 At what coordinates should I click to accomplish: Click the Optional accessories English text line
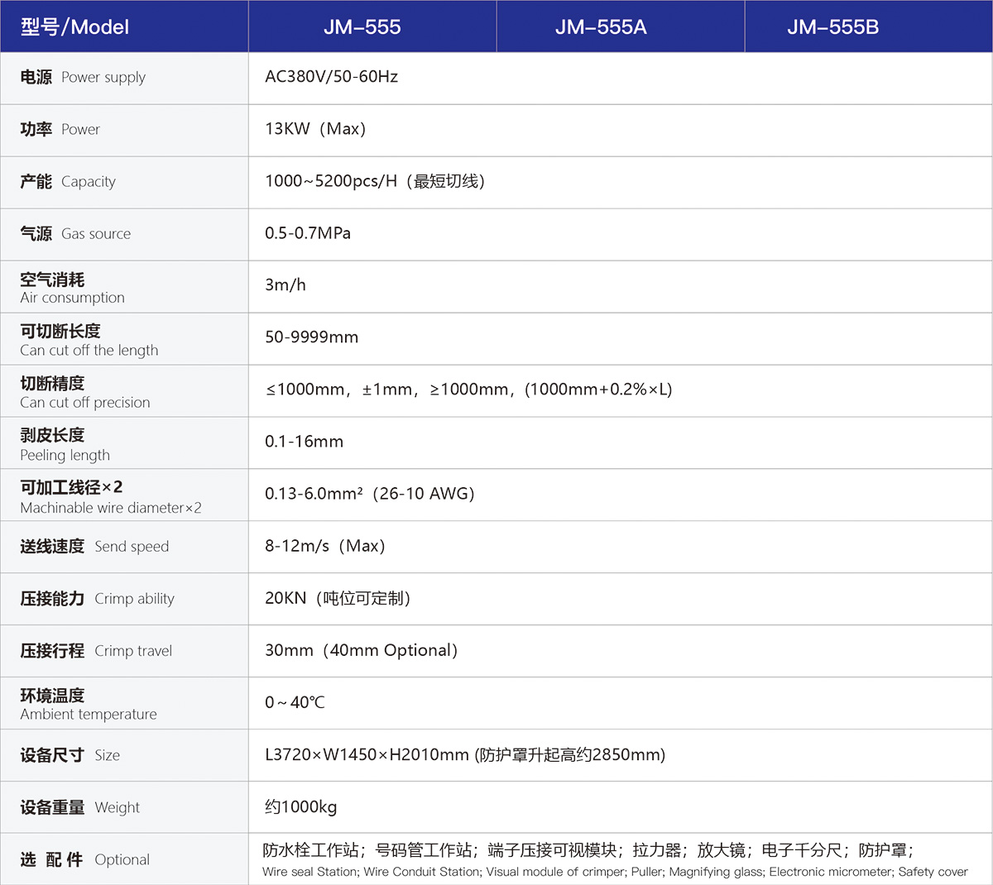614,872
